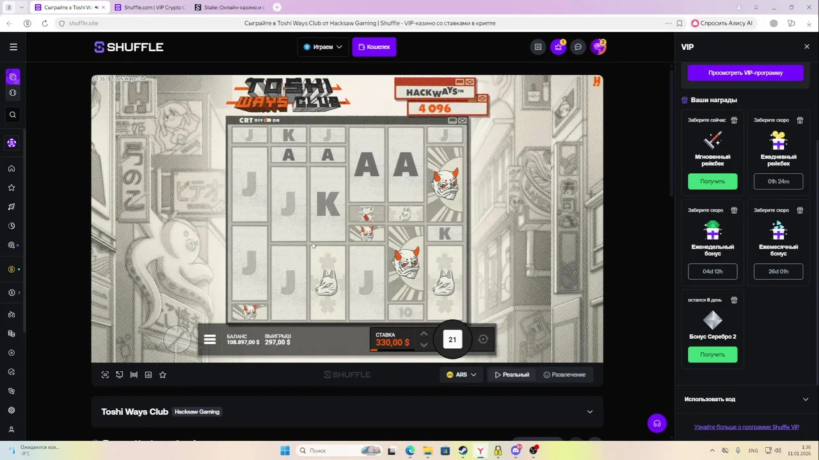Open the user profile avatar
This screenshot has width=819, height=460.
point(598,47)
